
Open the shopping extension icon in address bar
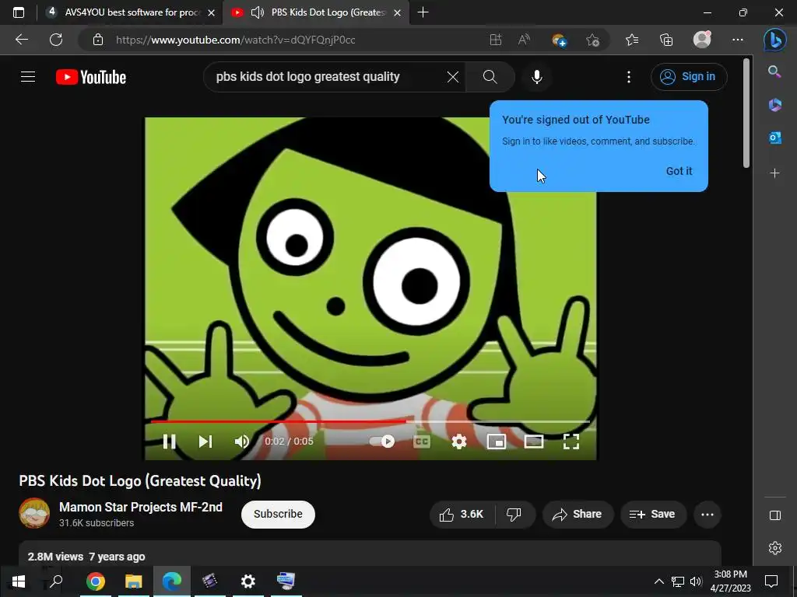pos(559,40)
